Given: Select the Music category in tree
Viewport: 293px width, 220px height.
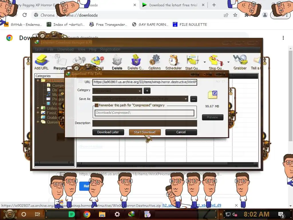Looking at the screenshot, I should click(55, 95).
